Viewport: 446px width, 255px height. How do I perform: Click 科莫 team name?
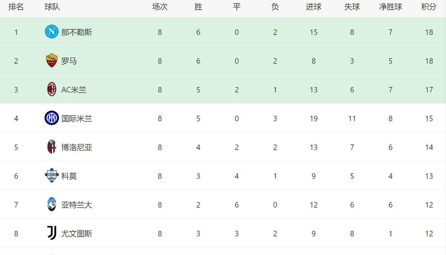pyautogui.click(x=69, y=176)
